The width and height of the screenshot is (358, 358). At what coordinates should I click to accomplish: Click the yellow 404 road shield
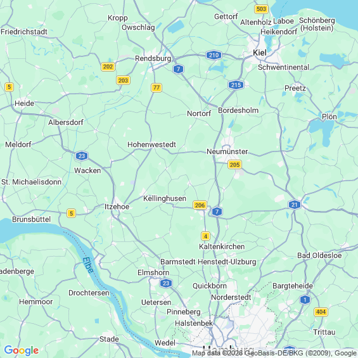tap(321, 312)
